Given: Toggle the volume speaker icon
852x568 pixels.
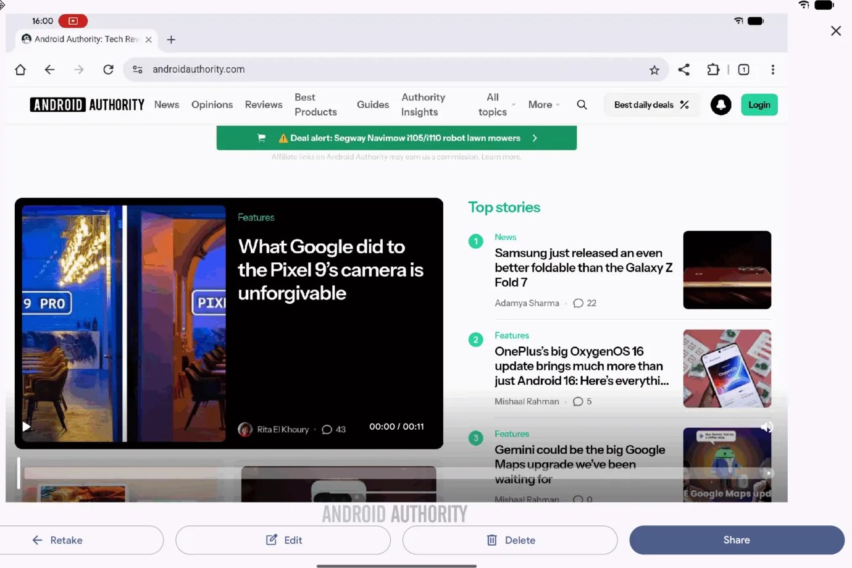Looking at the screenshot, I should coord(766,427).
